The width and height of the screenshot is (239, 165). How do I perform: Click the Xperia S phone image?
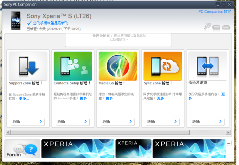(16, 21)
